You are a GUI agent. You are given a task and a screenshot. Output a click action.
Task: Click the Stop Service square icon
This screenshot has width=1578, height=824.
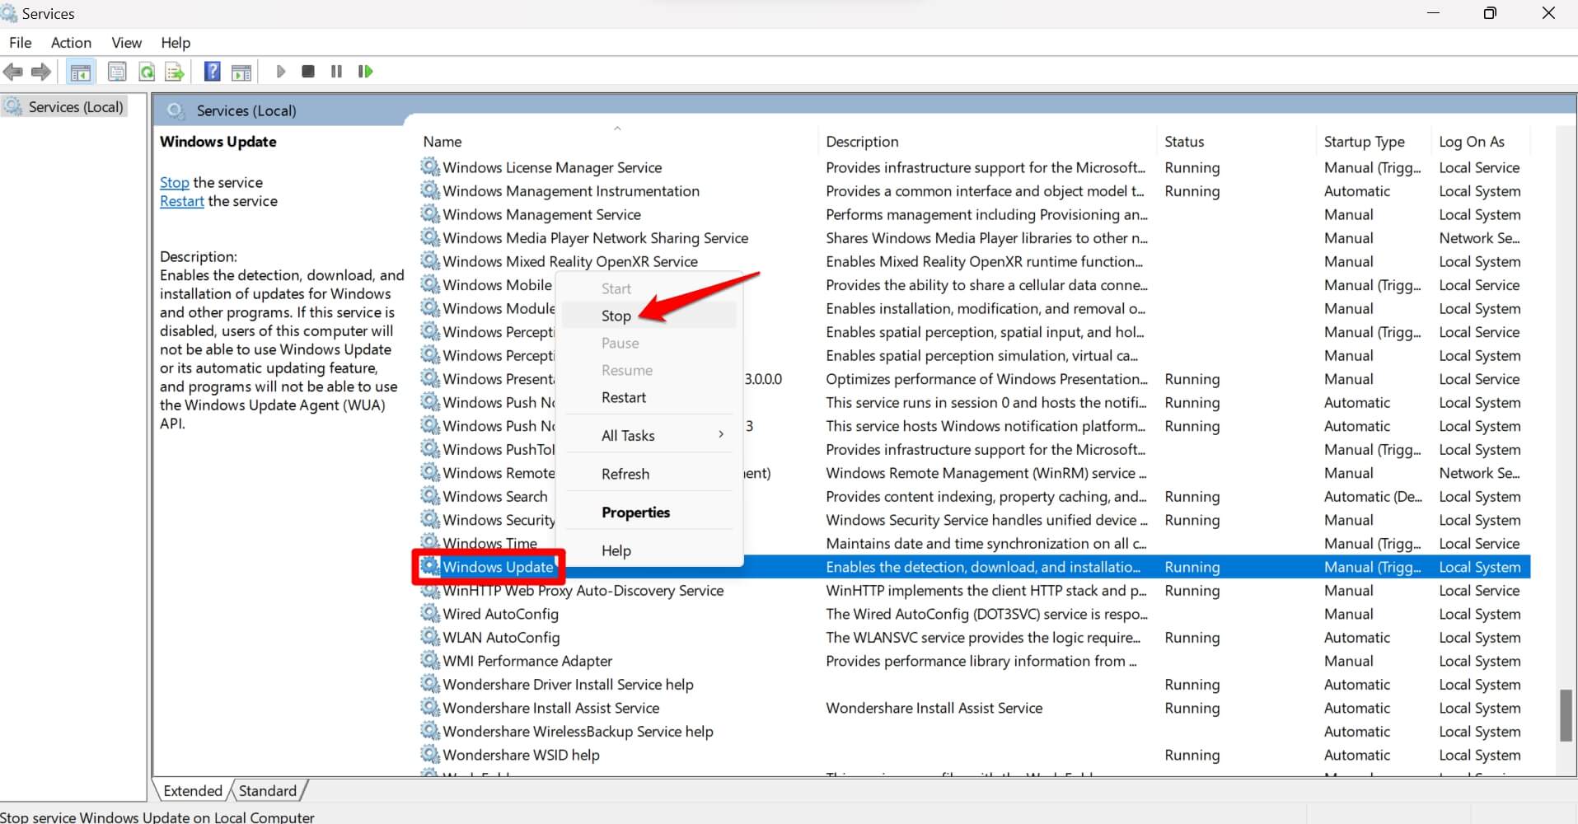(x=308, y=72)
